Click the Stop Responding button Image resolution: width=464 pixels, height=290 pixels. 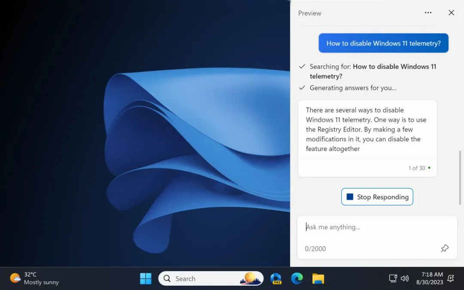pos(377,197)
